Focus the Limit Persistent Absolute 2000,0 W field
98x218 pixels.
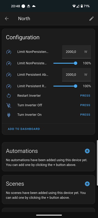click(76, 75)
